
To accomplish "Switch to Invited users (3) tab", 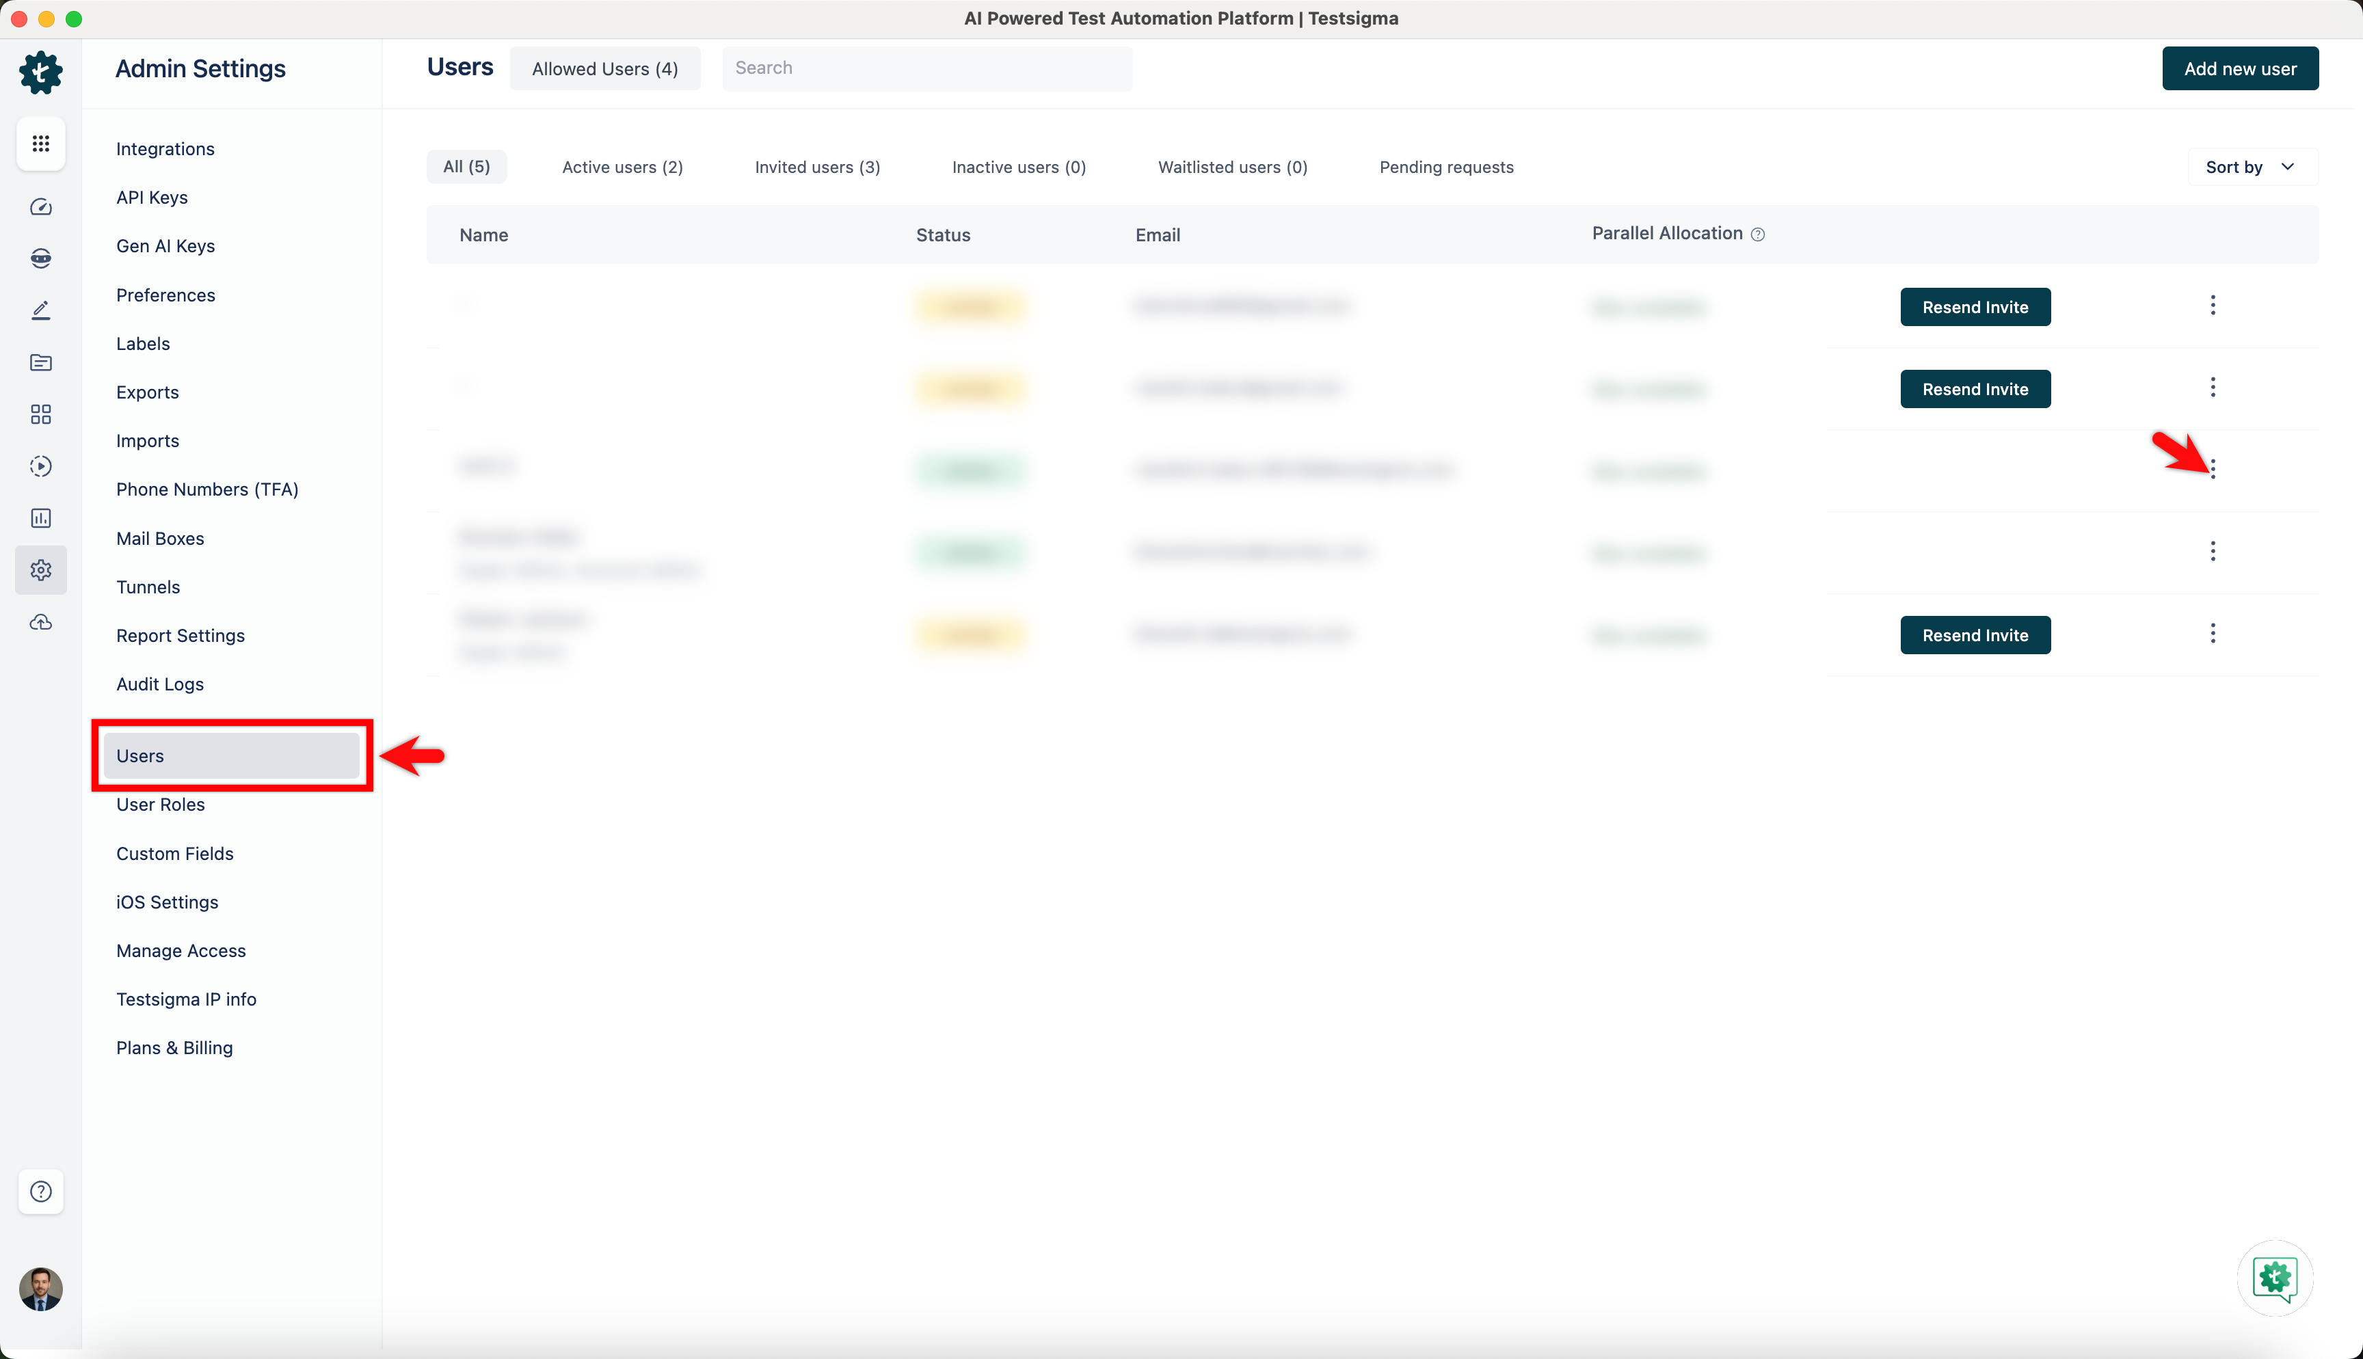I will coord(816,167).
